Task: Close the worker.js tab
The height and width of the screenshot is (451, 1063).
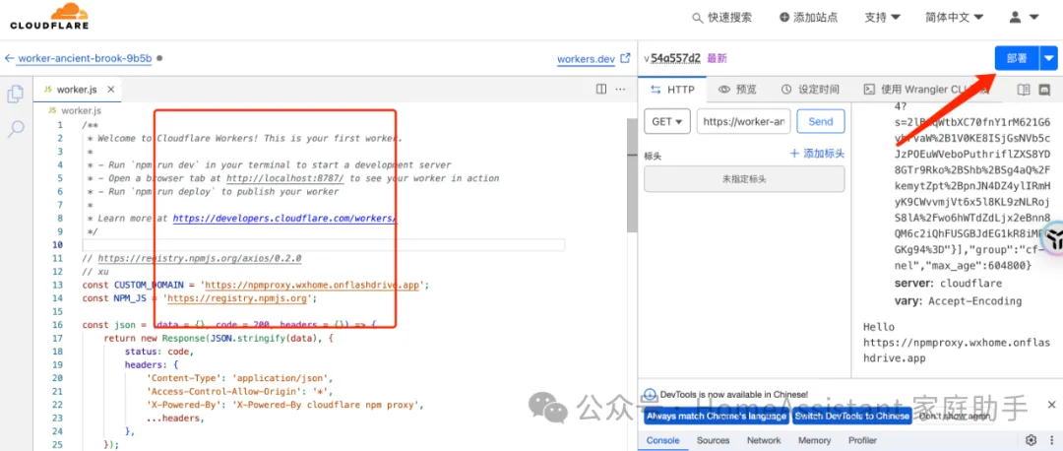Action: click(x=111, y=90)
